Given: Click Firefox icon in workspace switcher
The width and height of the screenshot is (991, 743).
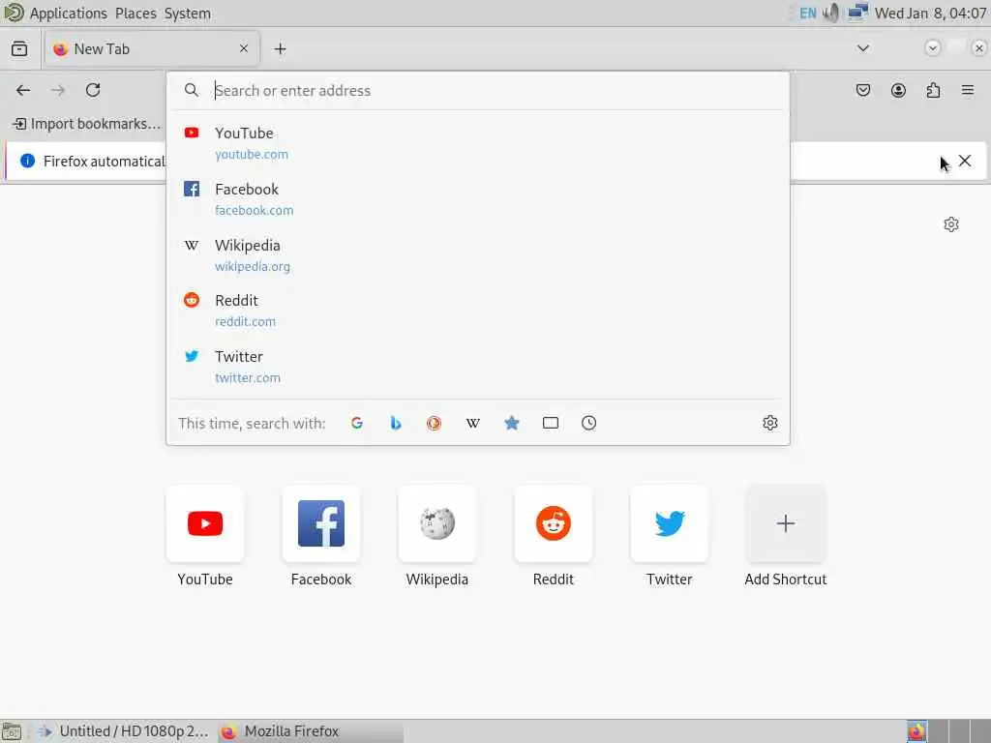Looking at the screenshot, I should (x=917, y=731).
